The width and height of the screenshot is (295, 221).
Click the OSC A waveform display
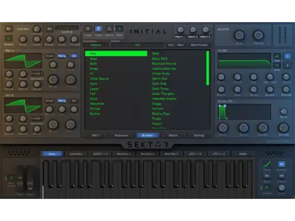23,61
